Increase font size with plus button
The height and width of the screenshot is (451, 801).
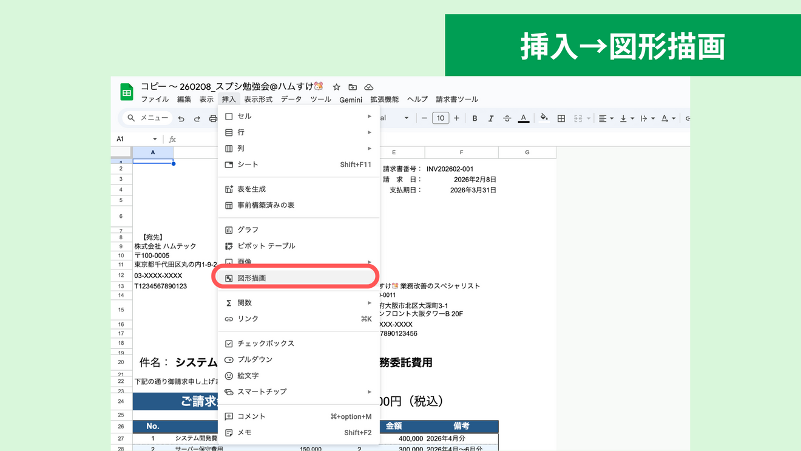[456, 118]
